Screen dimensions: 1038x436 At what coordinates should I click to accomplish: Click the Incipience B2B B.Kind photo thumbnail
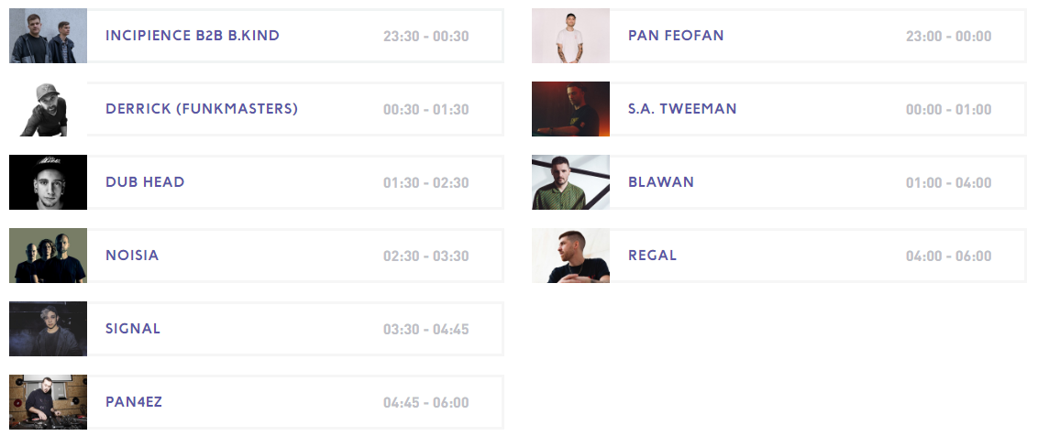48,36
